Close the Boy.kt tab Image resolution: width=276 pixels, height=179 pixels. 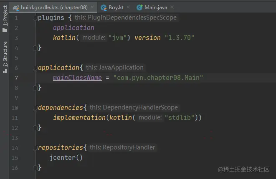coord(128,7)
